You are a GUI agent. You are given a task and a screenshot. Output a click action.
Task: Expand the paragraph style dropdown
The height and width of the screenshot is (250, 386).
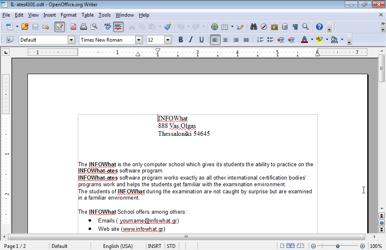click(71, 40)
